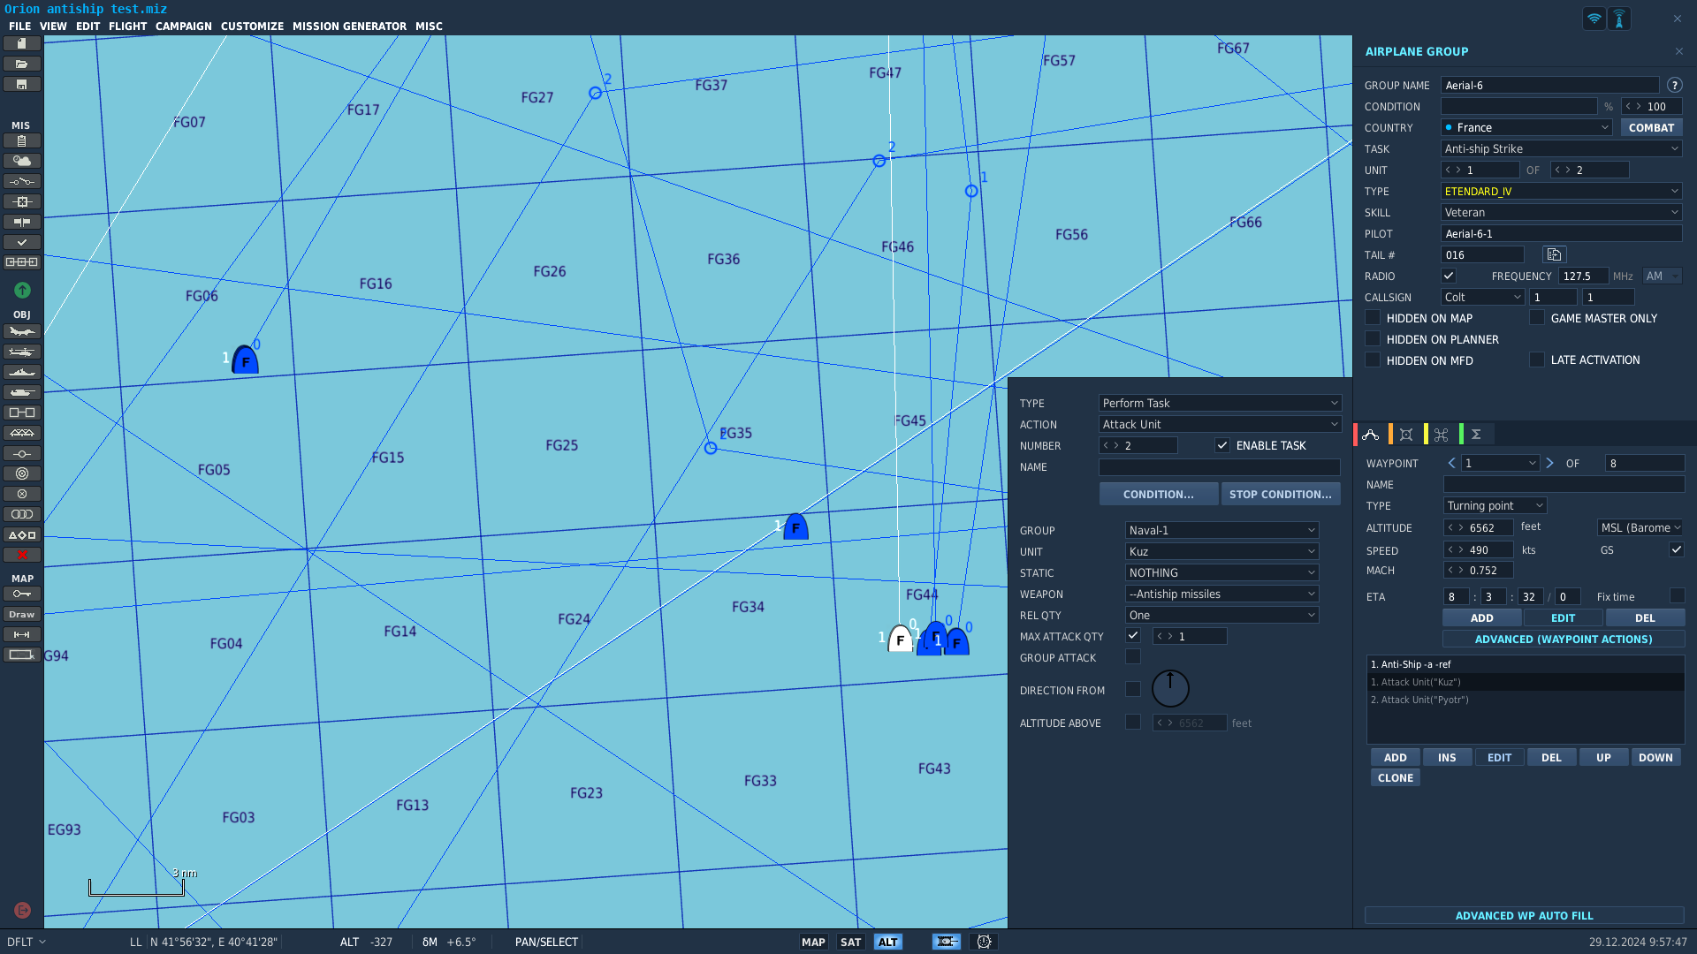Open the mission goals crosshair icon
The width and height of the screenshot is (1697, 954).
(22, 201)
